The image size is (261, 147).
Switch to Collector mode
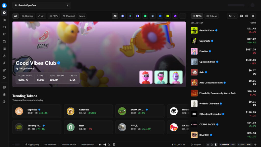tap(225, 144)
